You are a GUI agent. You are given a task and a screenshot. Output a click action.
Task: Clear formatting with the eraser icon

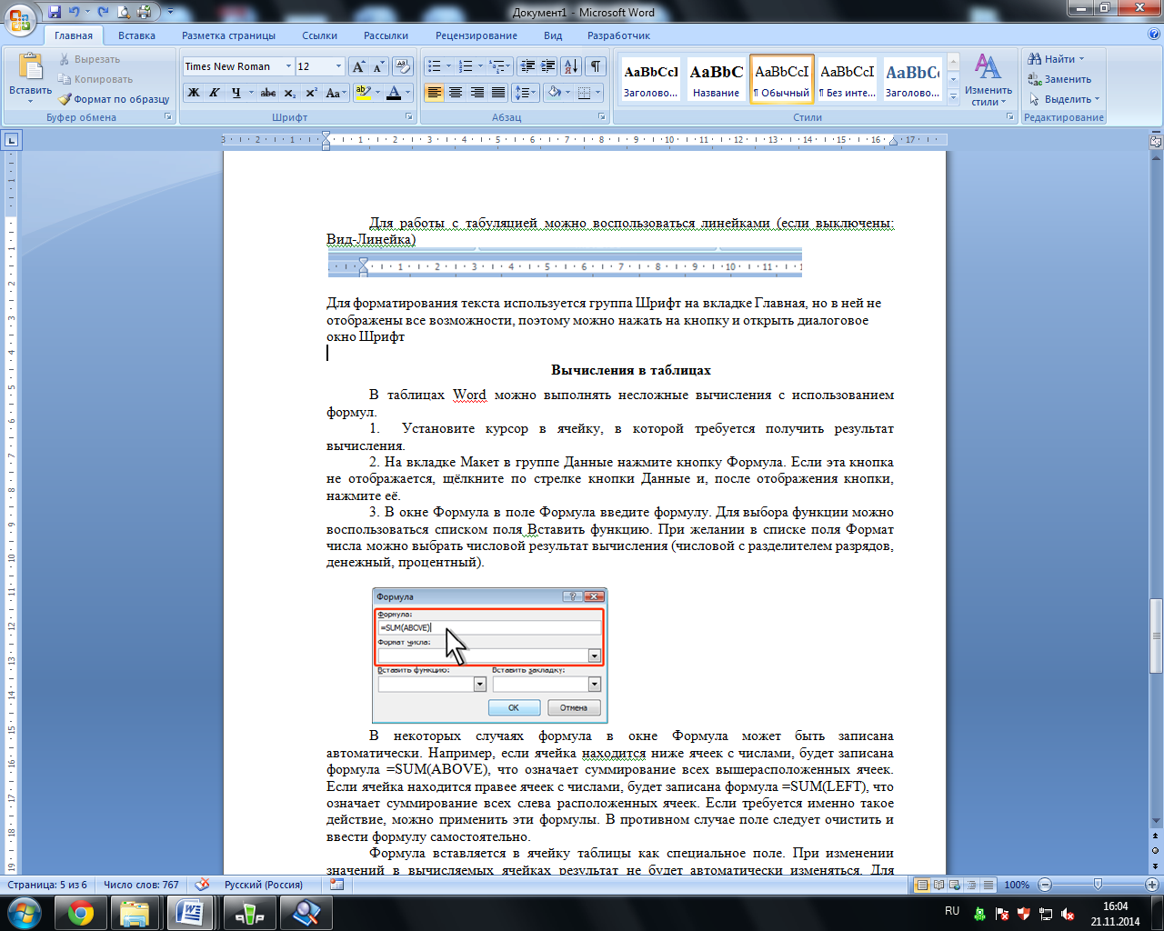coord(403,66)
